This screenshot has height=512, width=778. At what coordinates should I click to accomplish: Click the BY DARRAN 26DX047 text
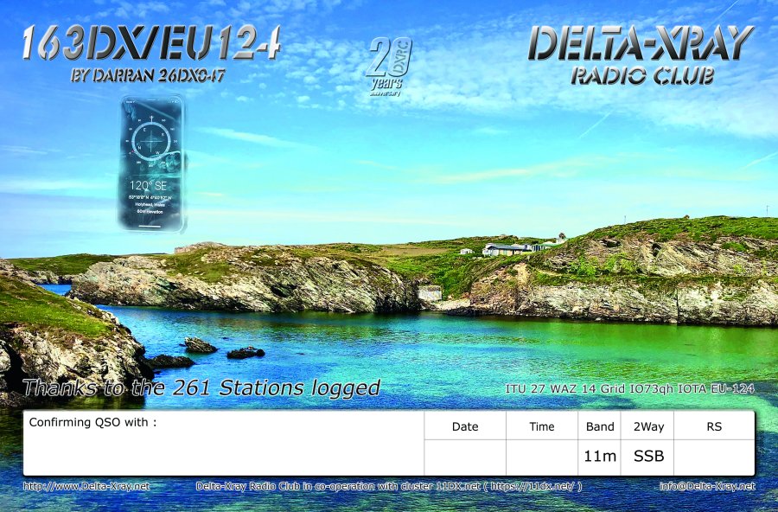(x=148, y=76)
